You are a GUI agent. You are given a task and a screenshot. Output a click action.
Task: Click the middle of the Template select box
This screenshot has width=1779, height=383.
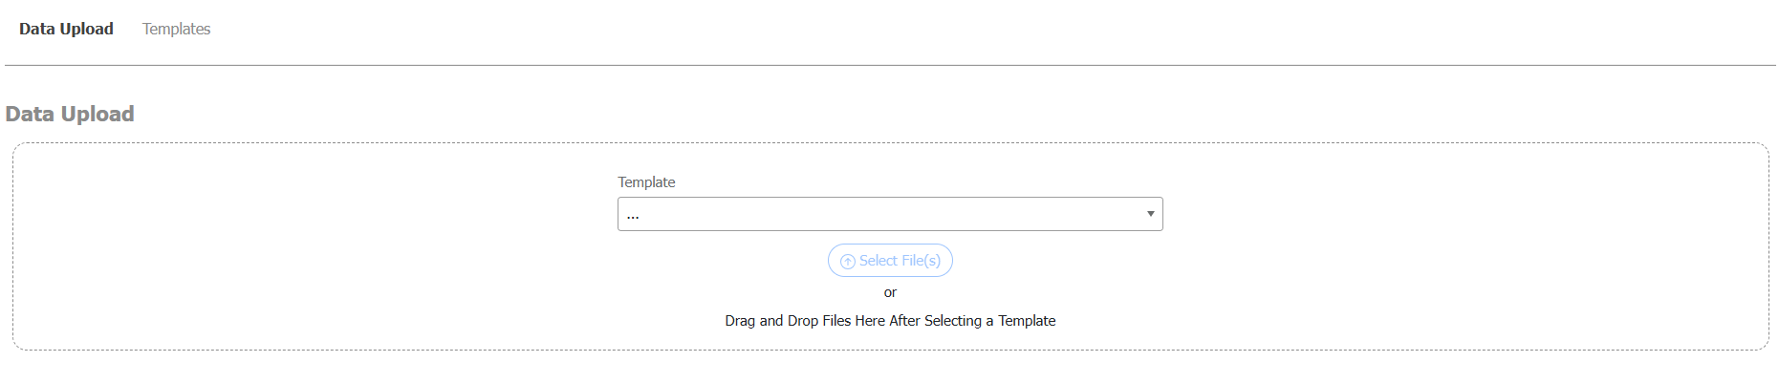pyautogui.click(x=889, y=214)
